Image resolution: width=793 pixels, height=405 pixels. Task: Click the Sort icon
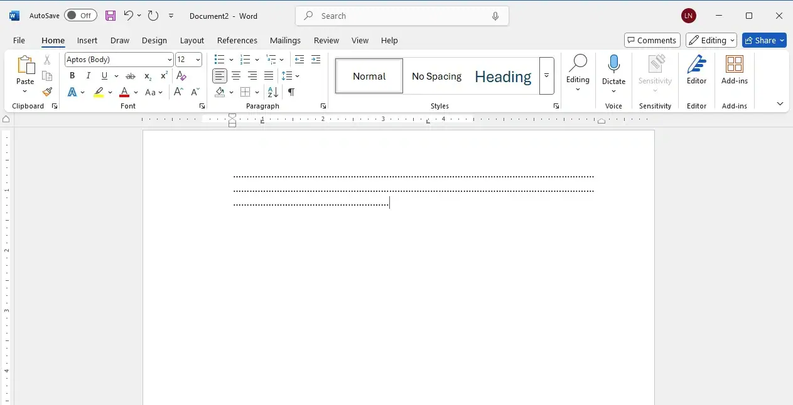pyautogui.click(x=272, y=92)
